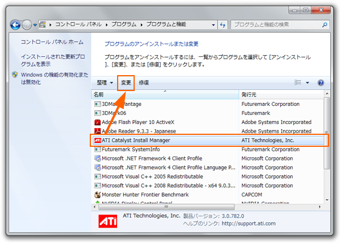Open the recent pages dropdown arrow
341x243 pixels.
coord(35,25)
